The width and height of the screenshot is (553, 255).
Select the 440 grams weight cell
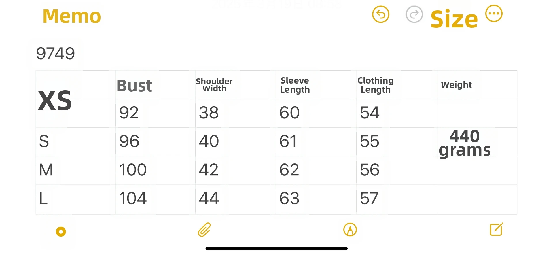[465, 143]
